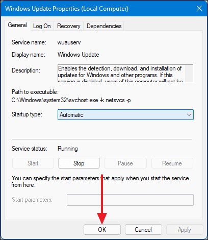Click the dialog title bar text
The width and height of the screenshot is (208, 240).
pyautogui.click(x=67, y=9)
